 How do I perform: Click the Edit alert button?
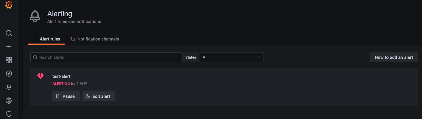(x=99, y=96)
